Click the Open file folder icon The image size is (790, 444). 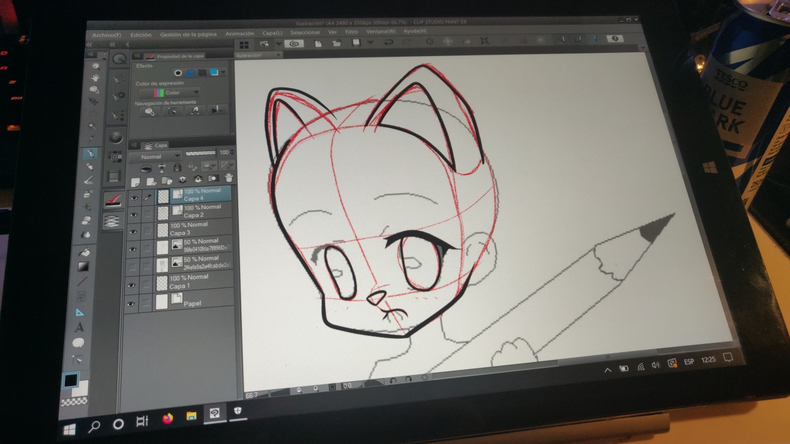337,43
